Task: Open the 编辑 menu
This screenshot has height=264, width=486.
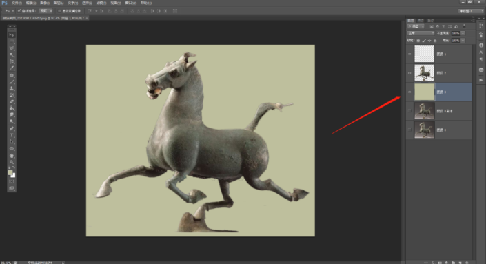Action: (x=31, y=3)
